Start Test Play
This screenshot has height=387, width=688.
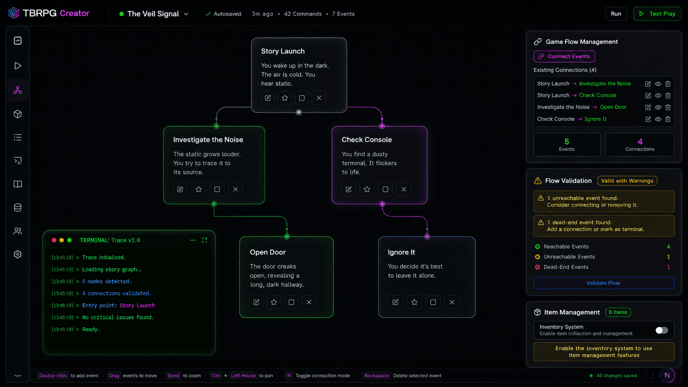[657, 14]
